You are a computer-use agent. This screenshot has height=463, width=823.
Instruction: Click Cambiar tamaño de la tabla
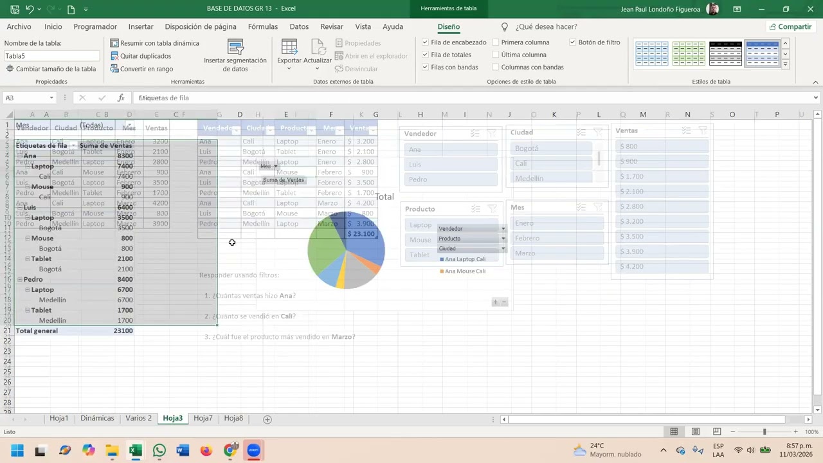click(x=51, y=69)
